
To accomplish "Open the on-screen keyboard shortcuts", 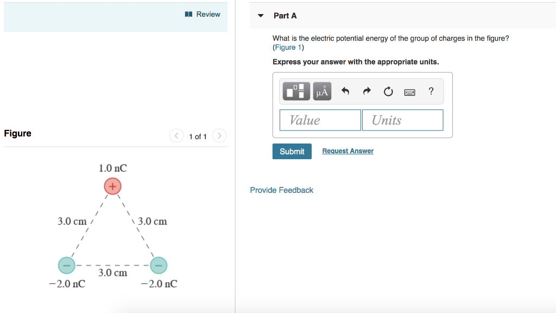I will tap(409, 92).
